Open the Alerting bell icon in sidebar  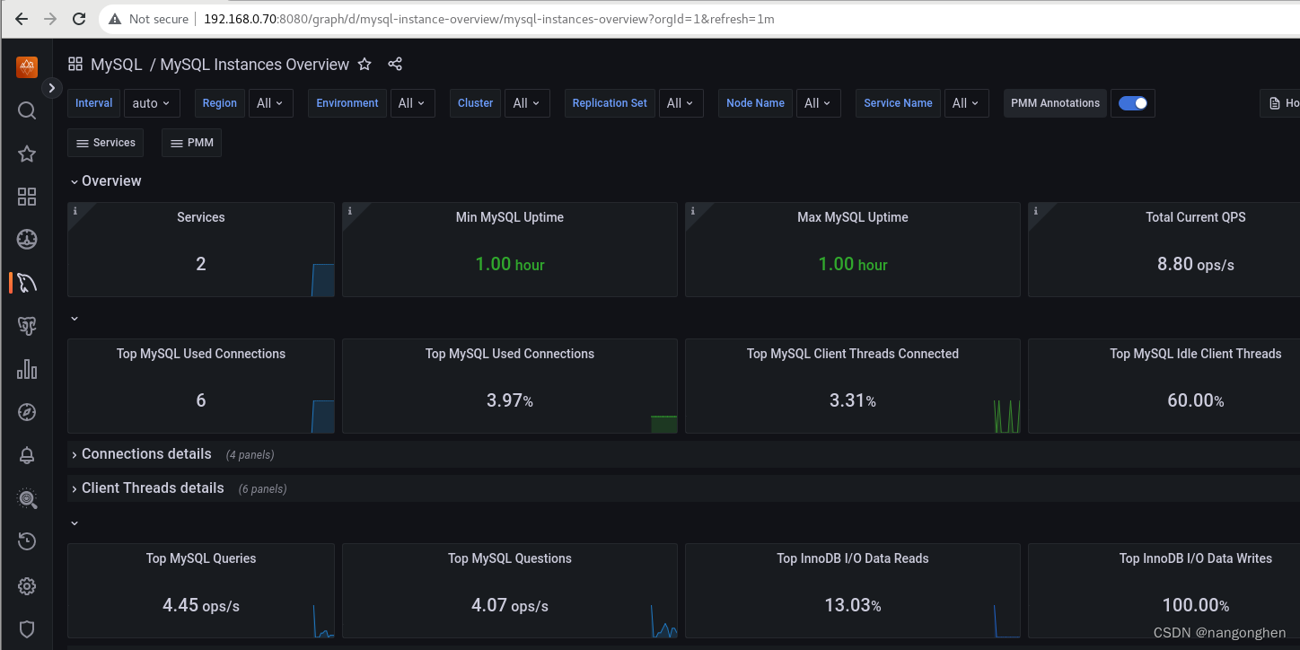[27, 455]
